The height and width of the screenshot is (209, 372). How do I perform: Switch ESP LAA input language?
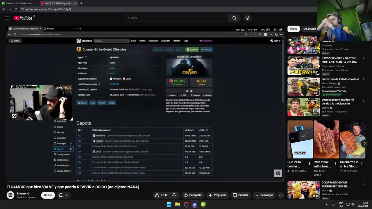coord(341,204)
